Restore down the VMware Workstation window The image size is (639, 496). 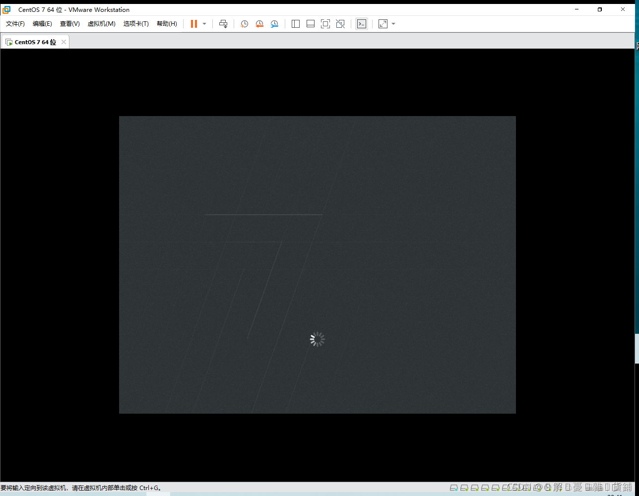tap(600, 9)
